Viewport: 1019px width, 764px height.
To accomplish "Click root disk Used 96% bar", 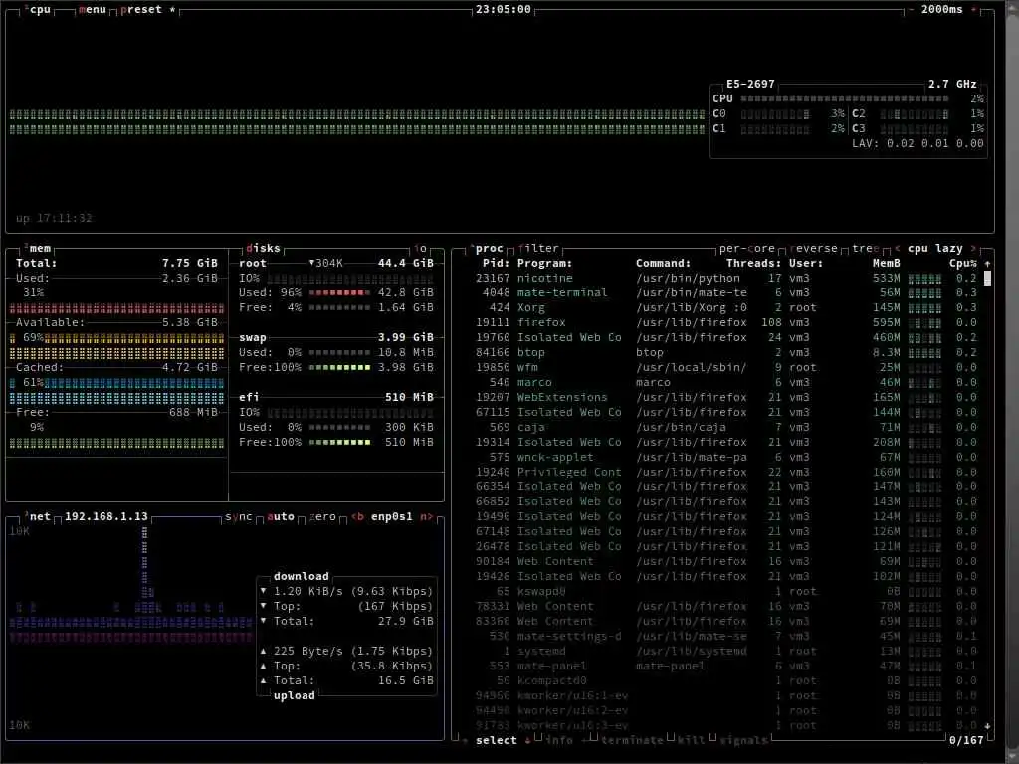I will 339,293.
